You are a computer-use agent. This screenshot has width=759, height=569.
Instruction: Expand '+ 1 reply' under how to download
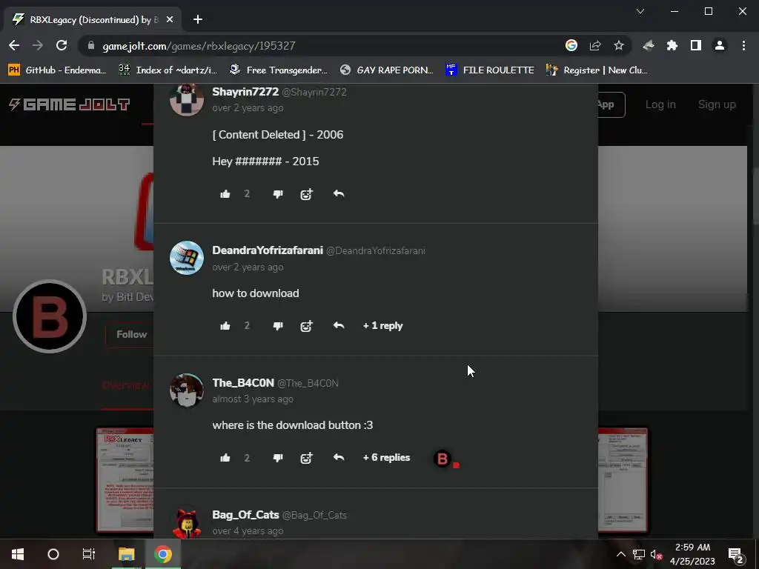pos(383,326)
